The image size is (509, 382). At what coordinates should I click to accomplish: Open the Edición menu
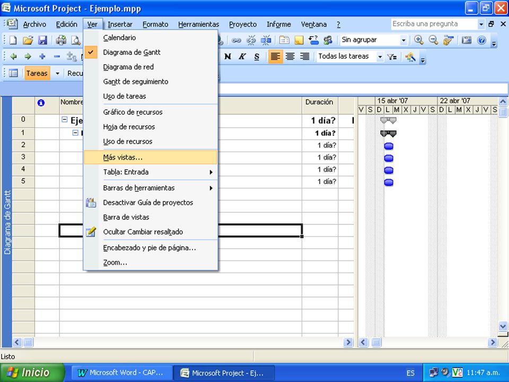tap(67, 24)
